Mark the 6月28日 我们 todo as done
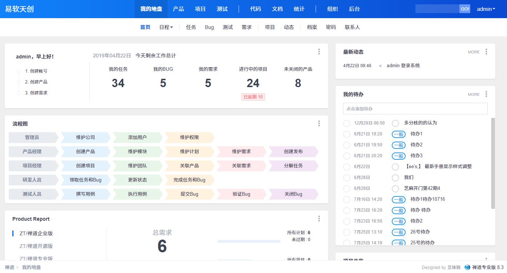507x273 pixels. 347,178
